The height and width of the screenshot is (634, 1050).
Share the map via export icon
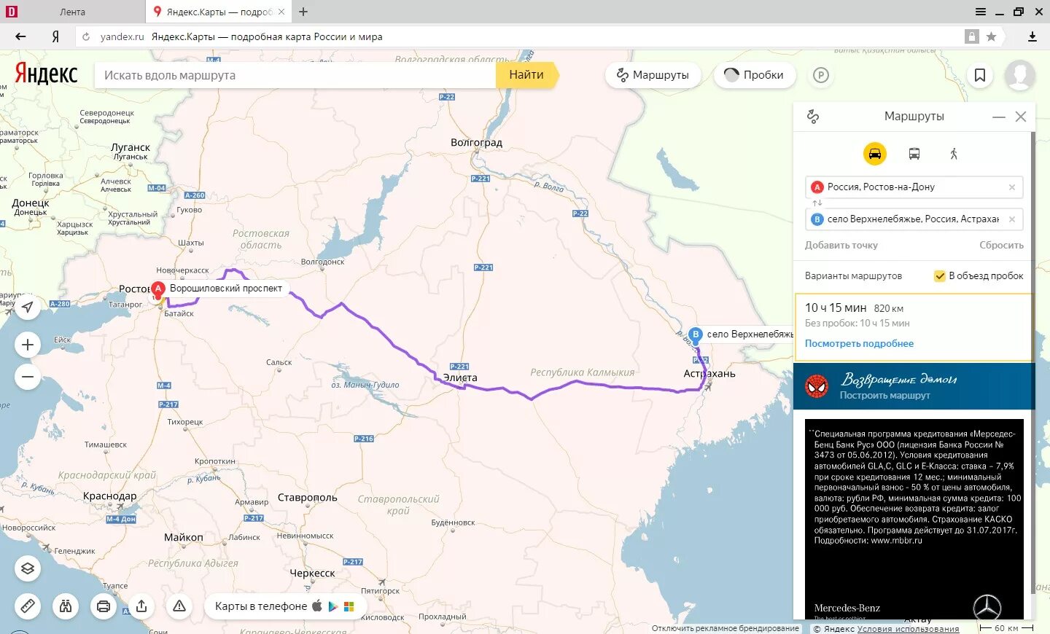(x=141, y=606)
